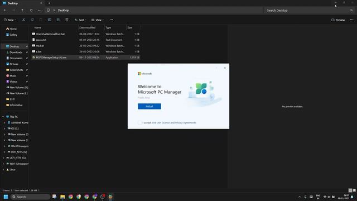Open the New item dropdown
Screen dimensions: 357x201
point(10,20)
